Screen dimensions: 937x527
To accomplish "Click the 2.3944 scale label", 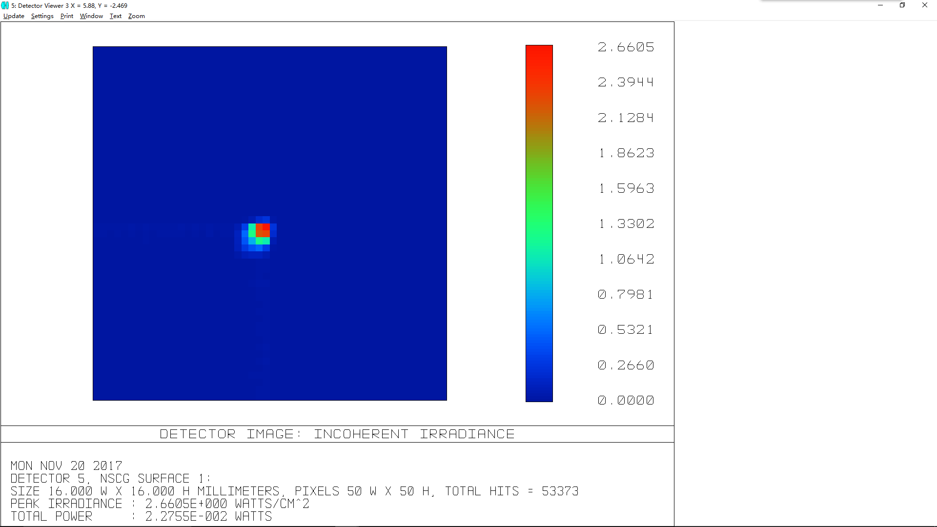I will click(626, 82).
